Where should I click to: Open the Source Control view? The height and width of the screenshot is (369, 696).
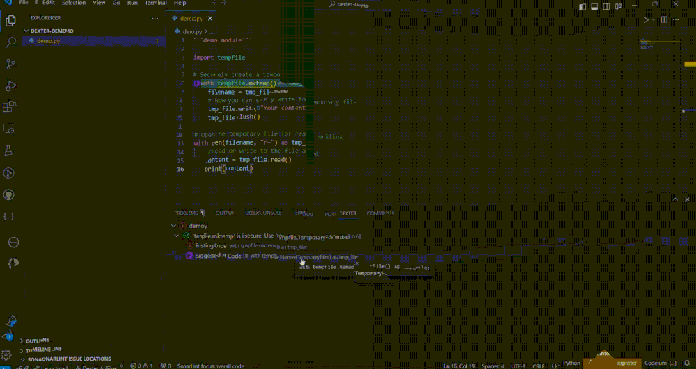coord(10,64)
